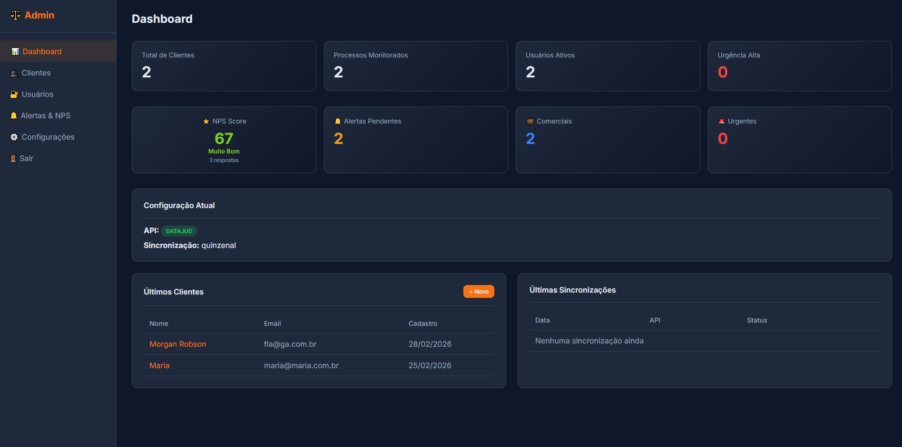Open Morgan Robson's client record
Image resolution: width=902 pixels, height=447 pixels.
pos(177,344)
